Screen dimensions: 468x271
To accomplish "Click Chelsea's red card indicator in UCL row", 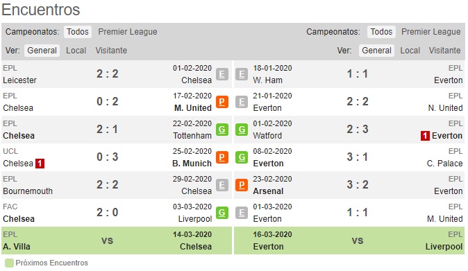I will (40, 164).
